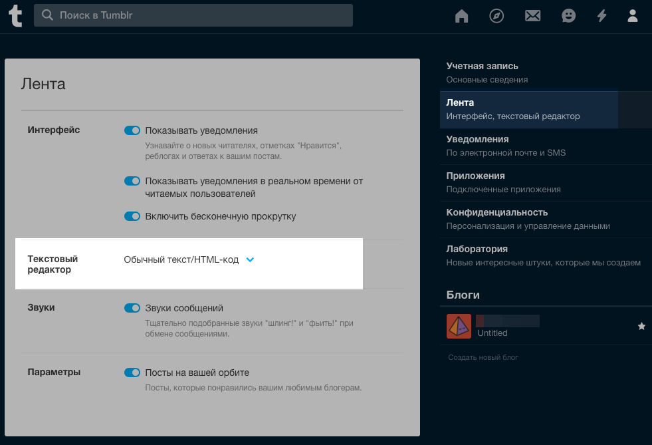The image size is (652, 445).
Task: Open the Приложения settings section
Action: coord(546,183)
